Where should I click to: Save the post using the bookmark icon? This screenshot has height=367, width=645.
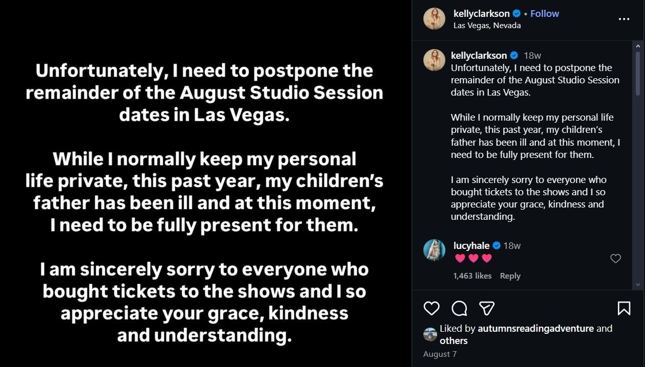625,308
